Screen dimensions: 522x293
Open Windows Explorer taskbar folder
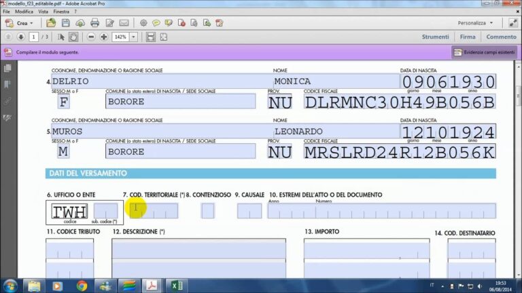[x=34, y=286]
